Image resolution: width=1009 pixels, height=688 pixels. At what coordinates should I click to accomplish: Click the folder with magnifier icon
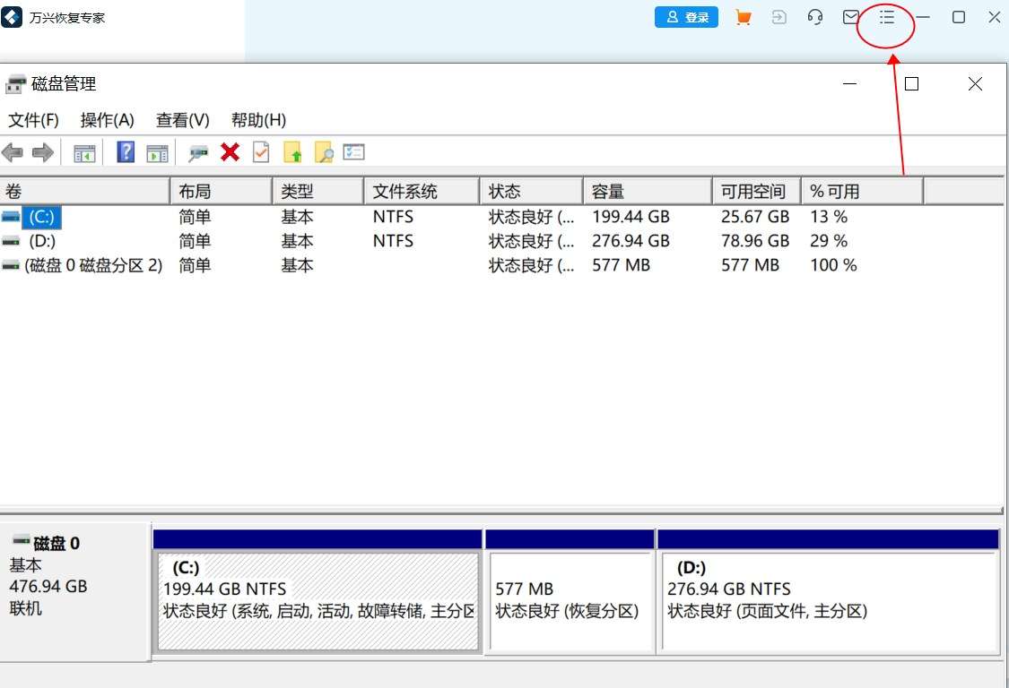coord(324,152)
